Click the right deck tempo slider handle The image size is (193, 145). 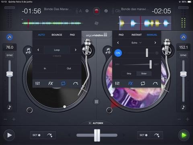coord(183,74)
